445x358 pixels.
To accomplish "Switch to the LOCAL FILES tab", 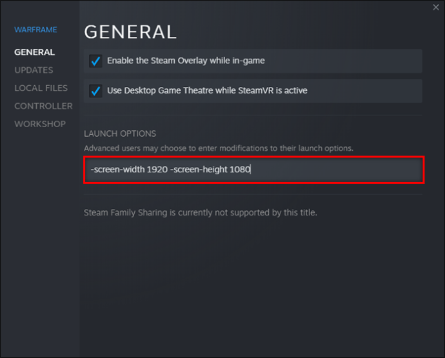I will tap(41, 88).
